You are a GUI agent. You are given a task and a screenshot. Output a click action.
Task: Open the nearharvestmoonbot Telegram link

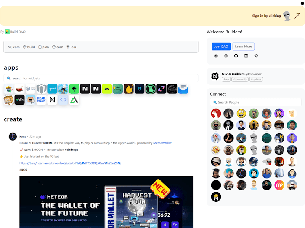70,163
